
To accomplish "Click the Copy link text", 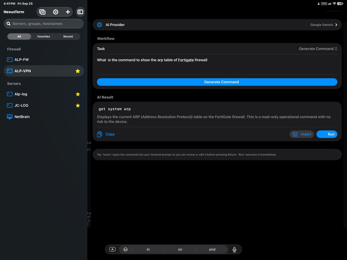I will pyautogui.click(x=110, y=134).
